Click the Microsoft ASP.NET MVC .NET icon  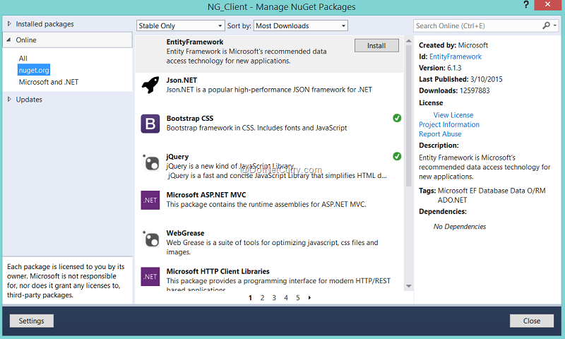(150, 201)
